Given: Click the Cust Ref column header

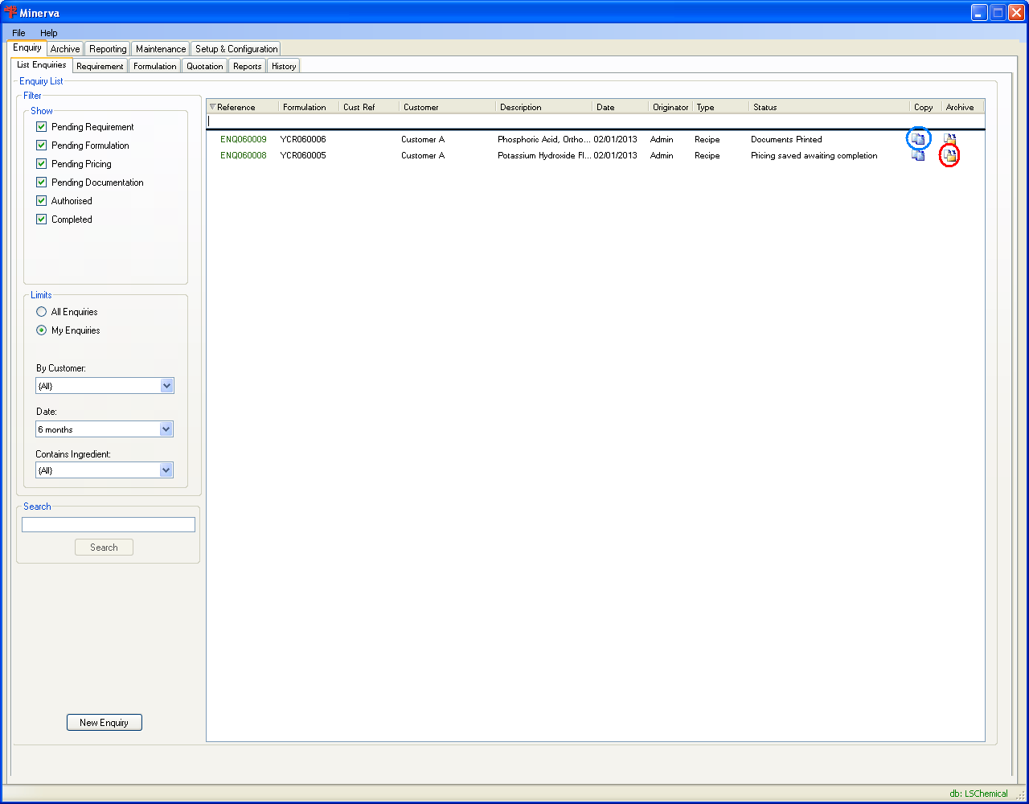Looking at the screenshot, I should click(x=369, y=107).
